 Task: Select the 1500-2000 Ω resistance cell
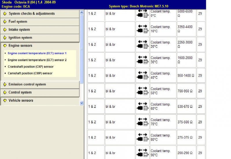coord(186,60)
